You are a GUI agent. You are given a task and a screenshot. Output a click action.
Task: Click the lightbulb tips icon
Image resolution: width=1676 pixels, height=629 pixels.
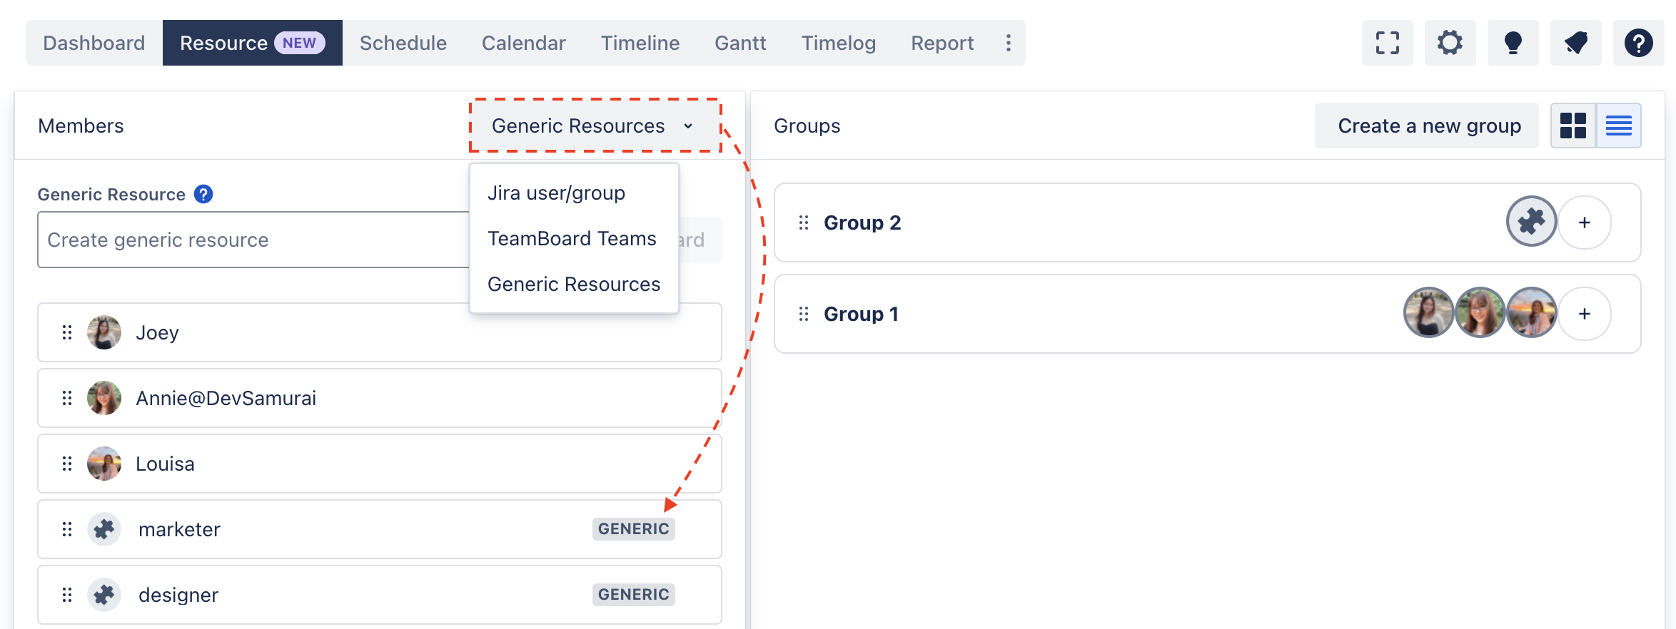tap(1513, 43)
